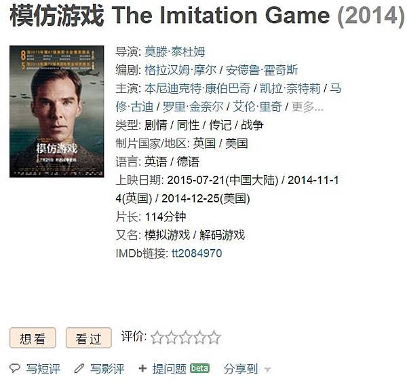407x383 pixels.
Task: Expand the cast list via 更多...
Action: coord(307,107)
